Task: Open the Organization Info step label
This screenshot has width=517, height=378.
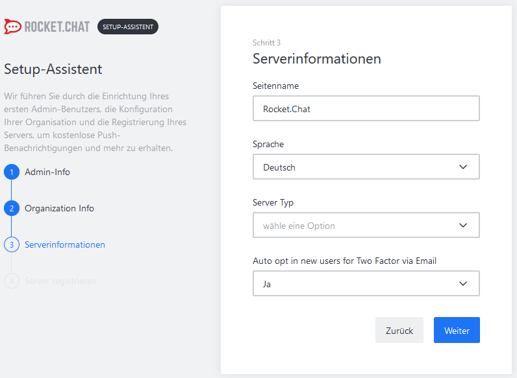Action: pos(59,208)
